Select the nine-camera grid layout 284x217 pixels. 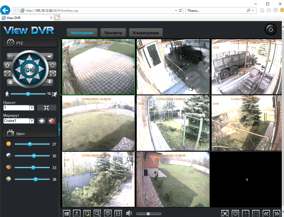click(x=256, y=213)
